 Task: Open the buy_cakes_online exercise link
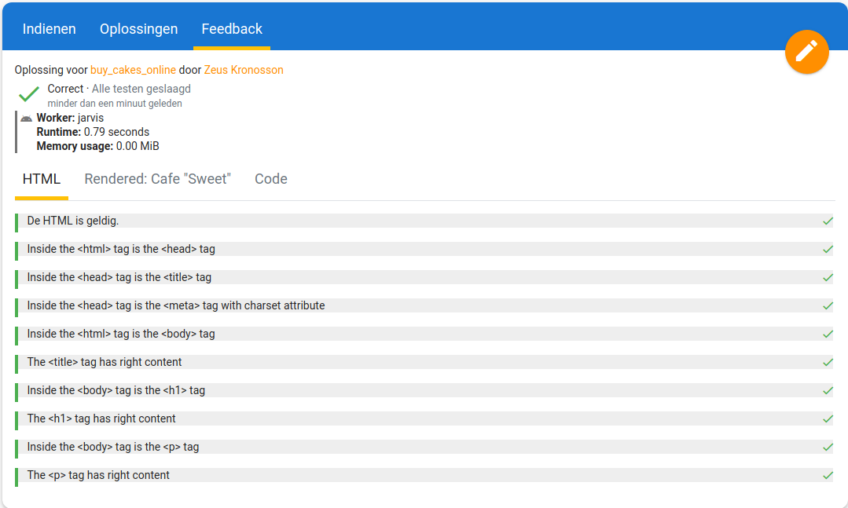(133, 69)
